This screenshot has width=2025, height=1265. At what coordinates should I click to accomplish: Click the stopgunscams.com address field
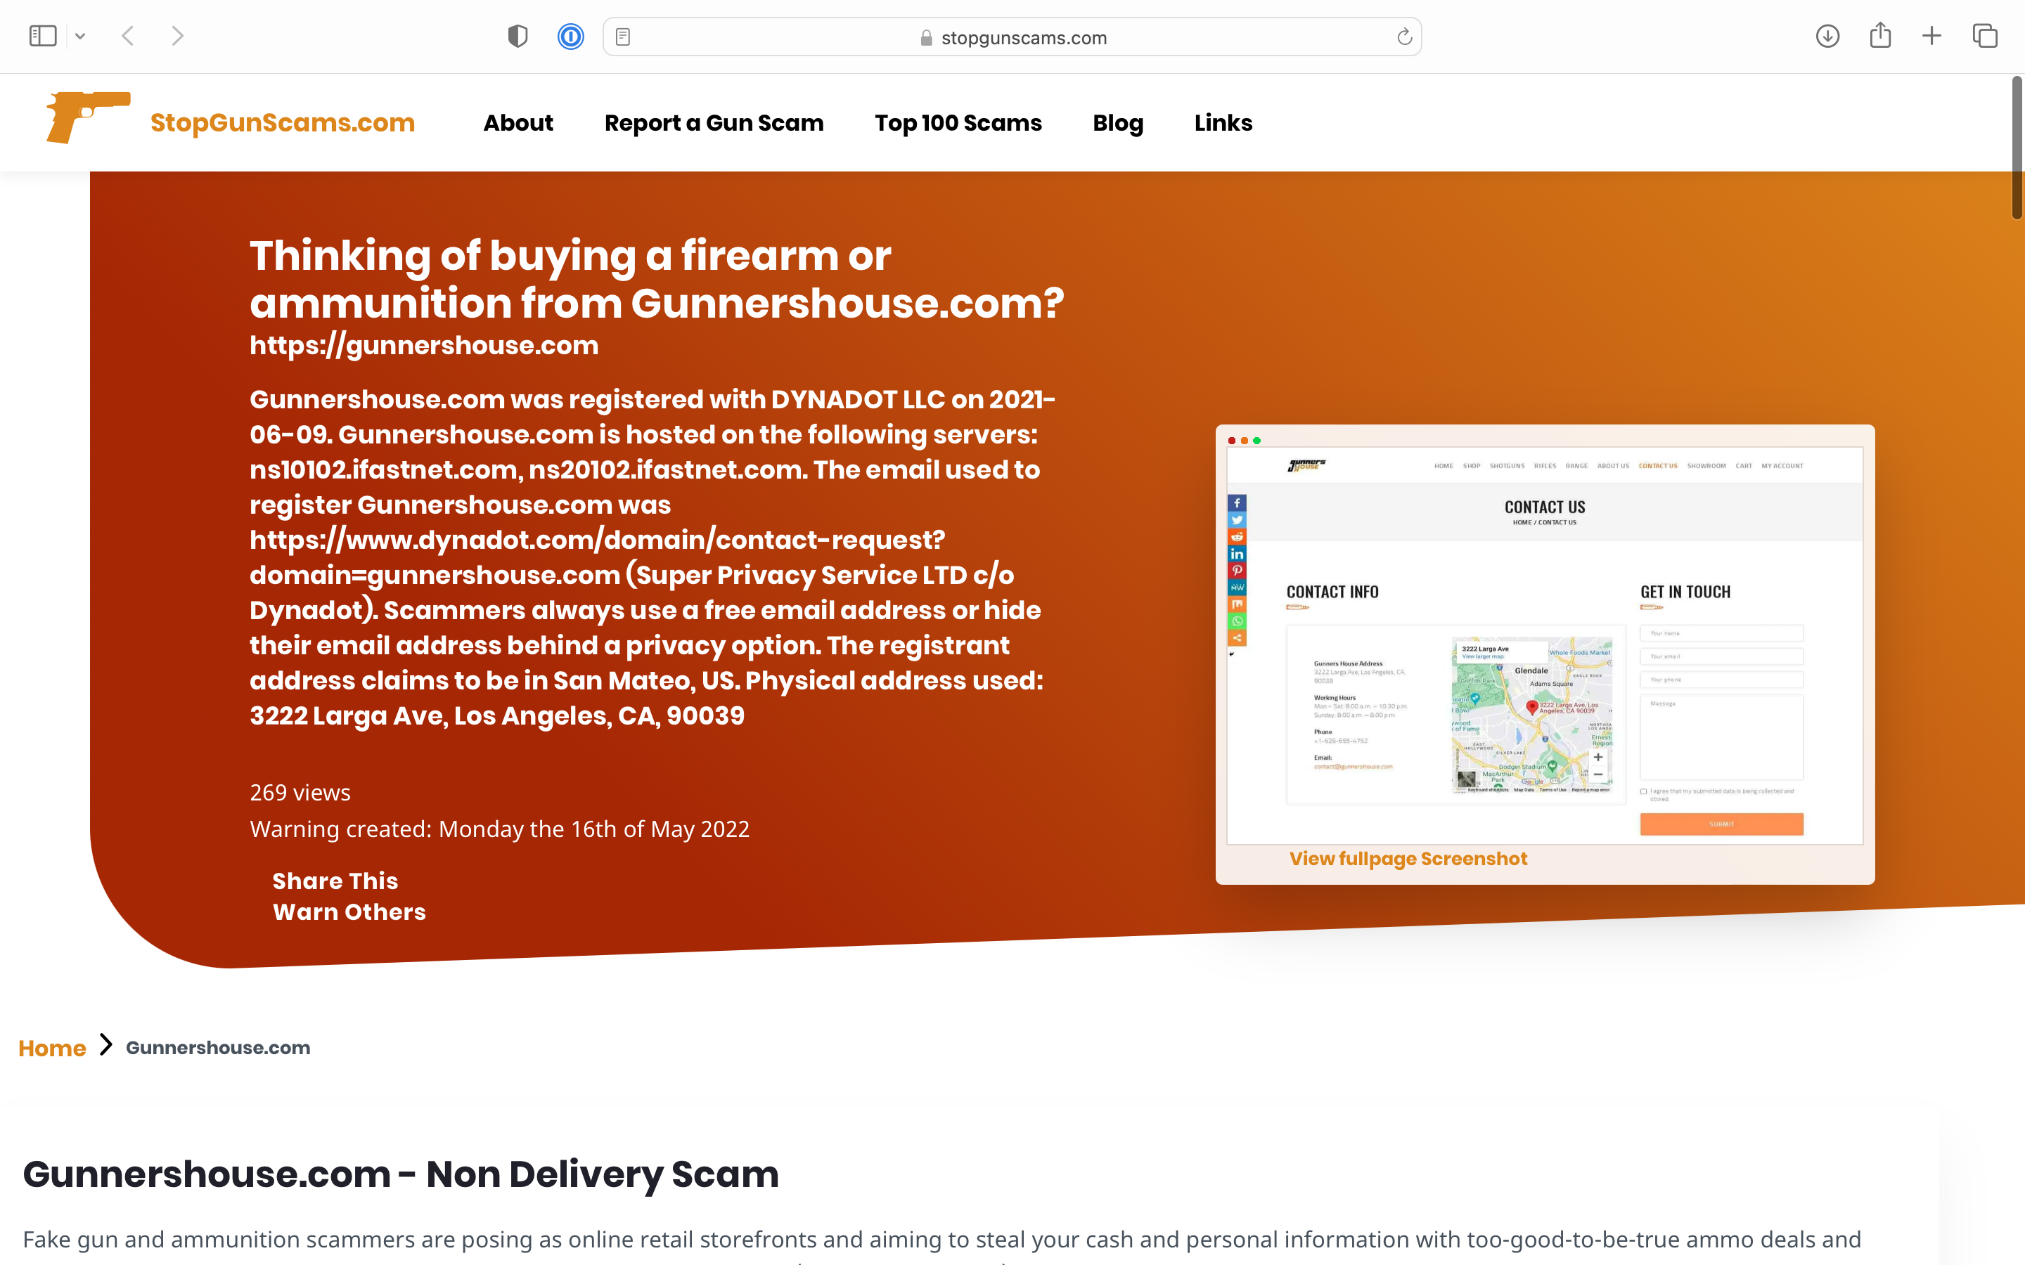[1012, 37]
